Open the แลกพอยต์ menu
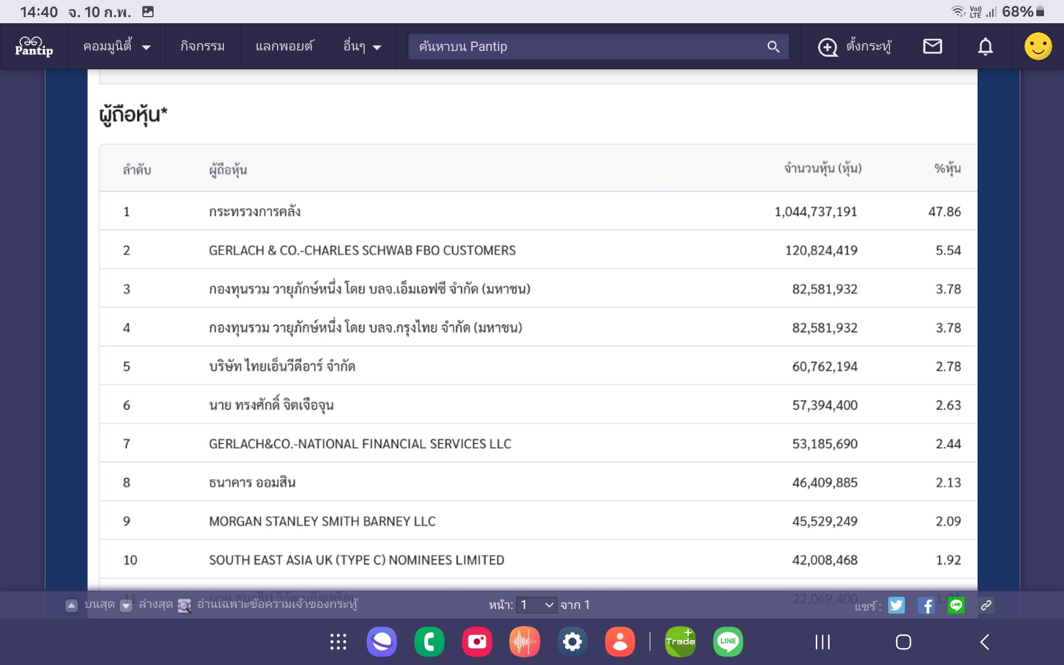1064x665 pixels. coord(284,47)
